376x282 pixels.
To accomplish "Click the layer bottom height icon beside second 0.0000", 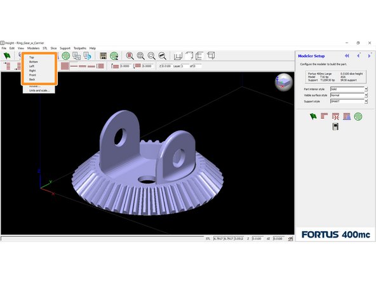I will [137, 65].
